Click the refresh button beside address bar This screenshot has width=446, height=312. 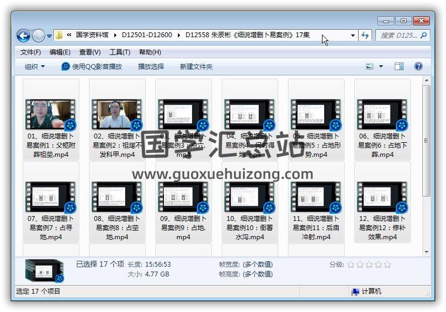click(366, 36)
